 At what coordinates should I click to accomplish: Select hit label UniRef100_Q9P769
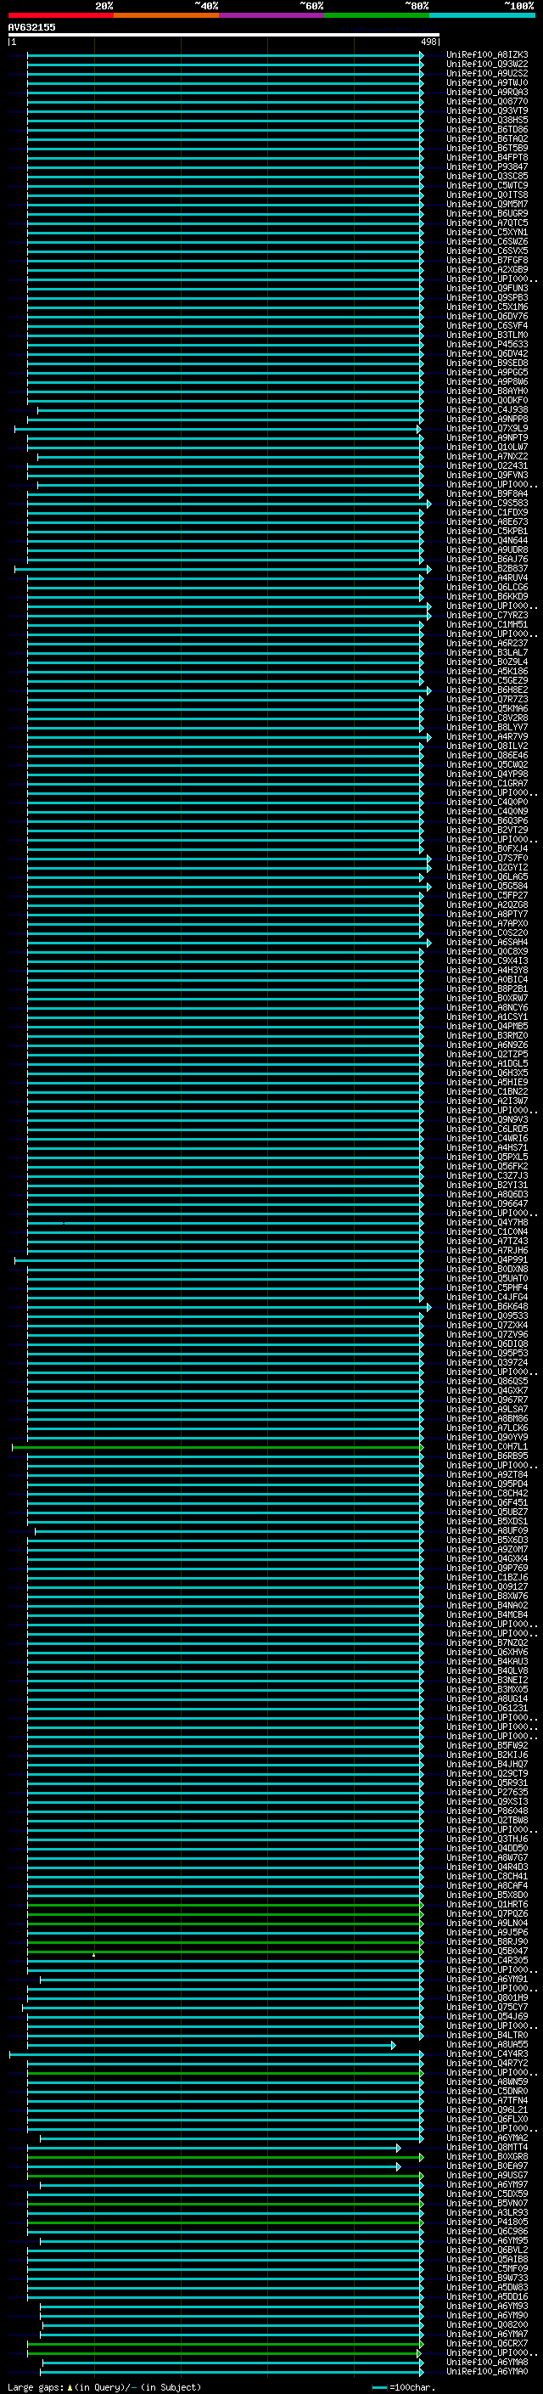click(487, 1568)
